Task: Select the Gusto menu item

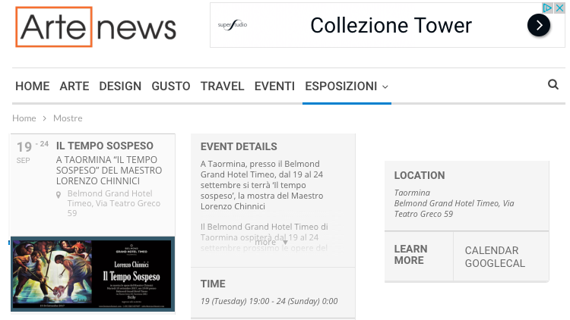Action: point(171,86)
